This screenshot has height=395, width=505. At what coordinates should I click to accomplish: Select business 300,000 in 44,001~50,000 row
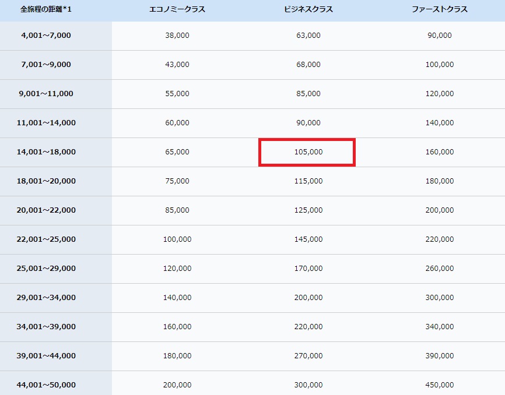point(308,385)
